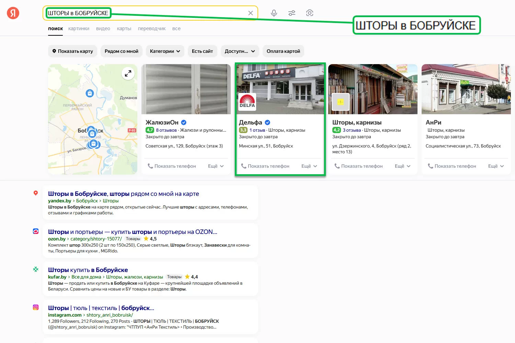Click the Yandex logo icon
The height and width of the screenshot is (343, 515).
pos(13,13)
